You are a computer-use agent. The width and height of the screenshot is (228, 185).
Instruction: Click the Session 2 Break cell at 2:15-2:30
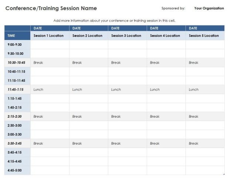pyautogui.click(x=88, y=117)
